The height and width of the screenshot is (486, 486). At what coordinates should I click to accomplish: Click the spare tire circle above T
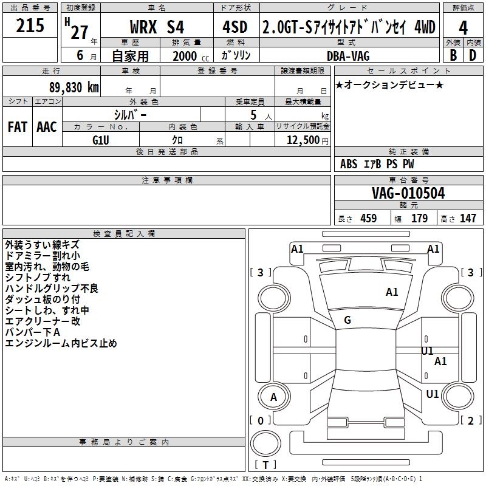pyautogui.click(x=265, y=443)
